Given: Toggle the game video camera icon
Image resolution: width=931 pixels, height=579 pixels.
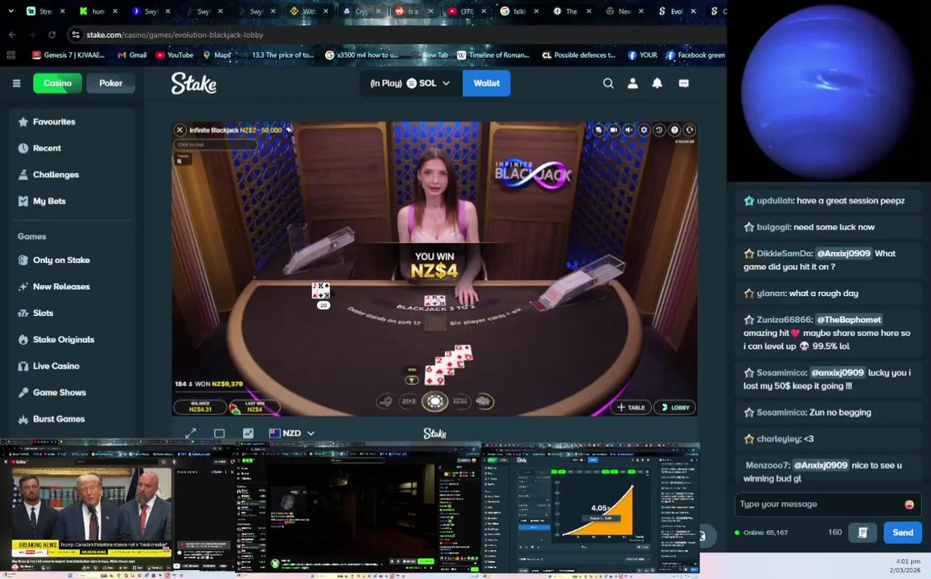Looking at the screenshot, I should [x=614, y=130].
